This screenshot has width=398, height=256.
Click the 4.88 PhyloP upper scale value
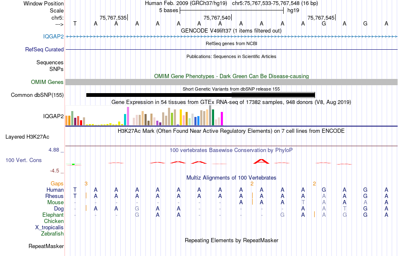tap(54, 150)
